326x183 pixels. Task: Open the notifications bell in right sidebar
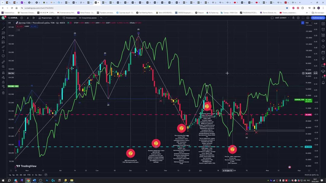(323, 83)
